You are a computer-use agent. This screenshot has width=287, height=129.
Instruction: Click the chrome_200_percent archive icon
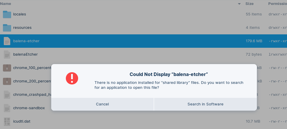[x=7, y=81]
